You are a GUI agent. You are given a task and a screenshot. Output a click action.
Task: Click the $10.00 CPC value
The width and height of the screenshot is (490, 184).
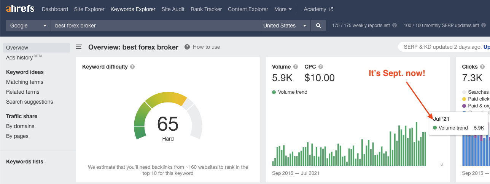pyautogui.click(x=320, y=78)
